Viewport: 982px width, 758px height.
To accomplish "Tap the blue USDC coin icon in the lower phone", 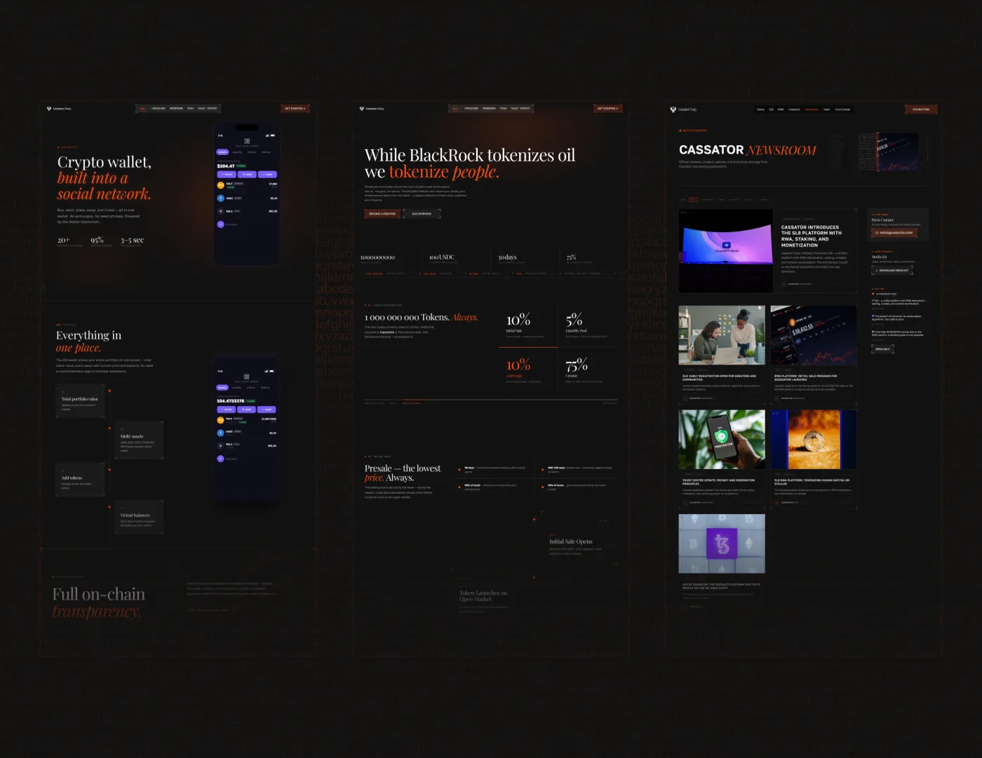I will 220,433.
